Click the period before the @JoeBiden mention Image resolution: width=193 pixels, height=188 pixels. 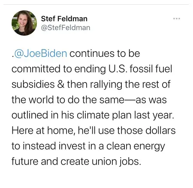13,56
